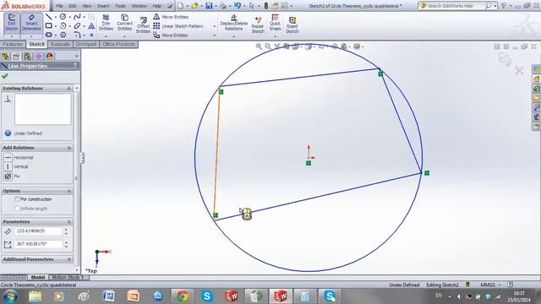The height and width of the screenshot is (304, 541).
Task: Click the Trim Entities tool
Action: [x=106, y=23]
